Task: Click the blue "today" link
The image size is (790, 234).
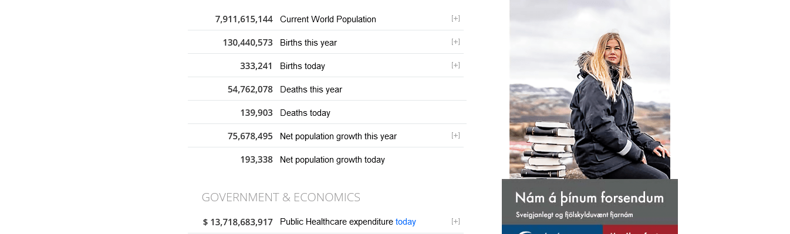Action: point(406,222)
